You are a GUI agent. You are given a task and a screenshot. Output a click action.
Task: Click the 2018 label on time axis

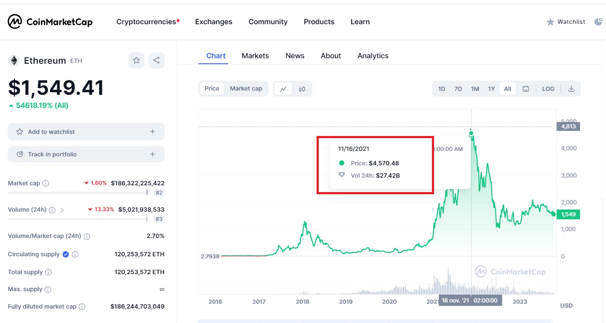[x=303, y=302]
